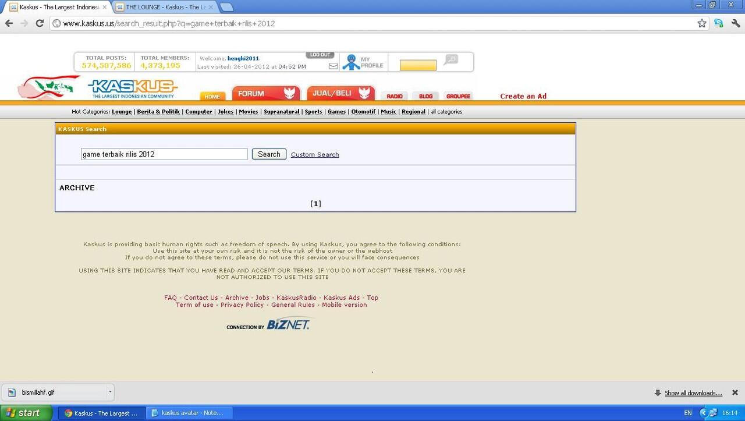Open Movies hot category
Screen dimensions: 745x421
tap(249, 112)
